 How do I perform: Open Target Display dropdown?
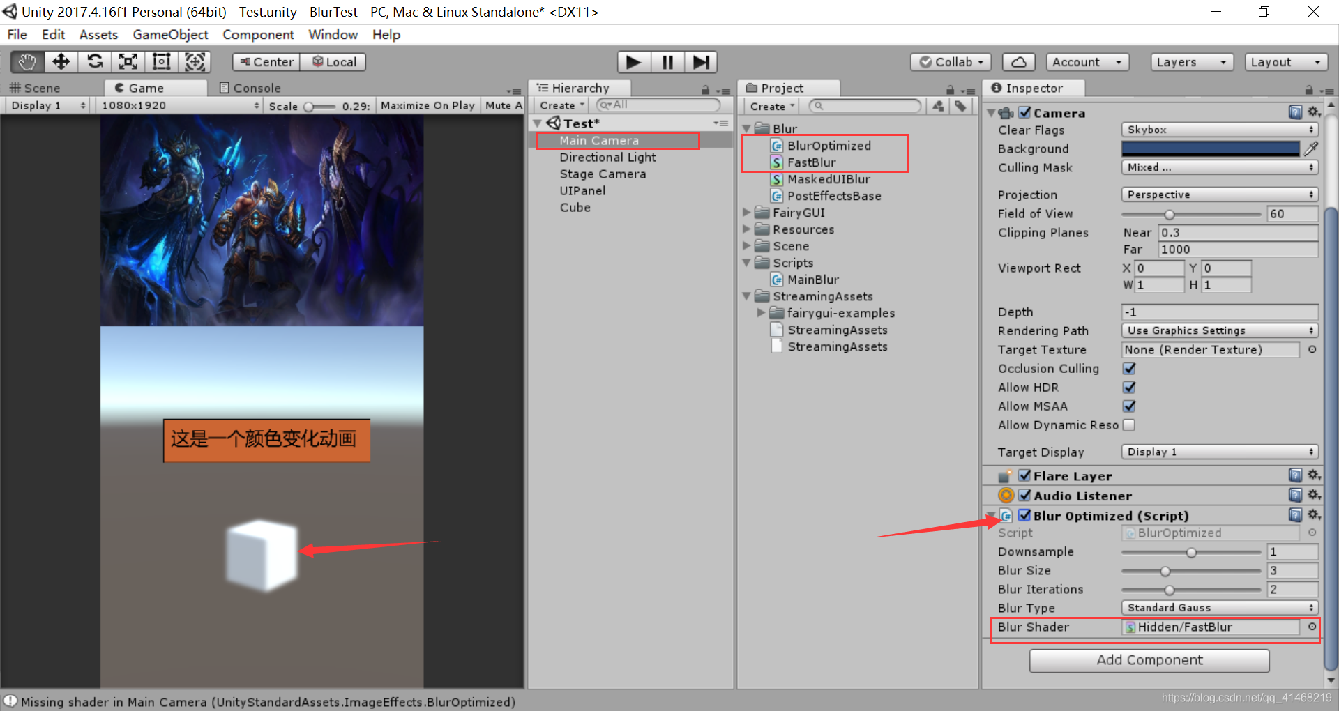[x=1220, y=452]
